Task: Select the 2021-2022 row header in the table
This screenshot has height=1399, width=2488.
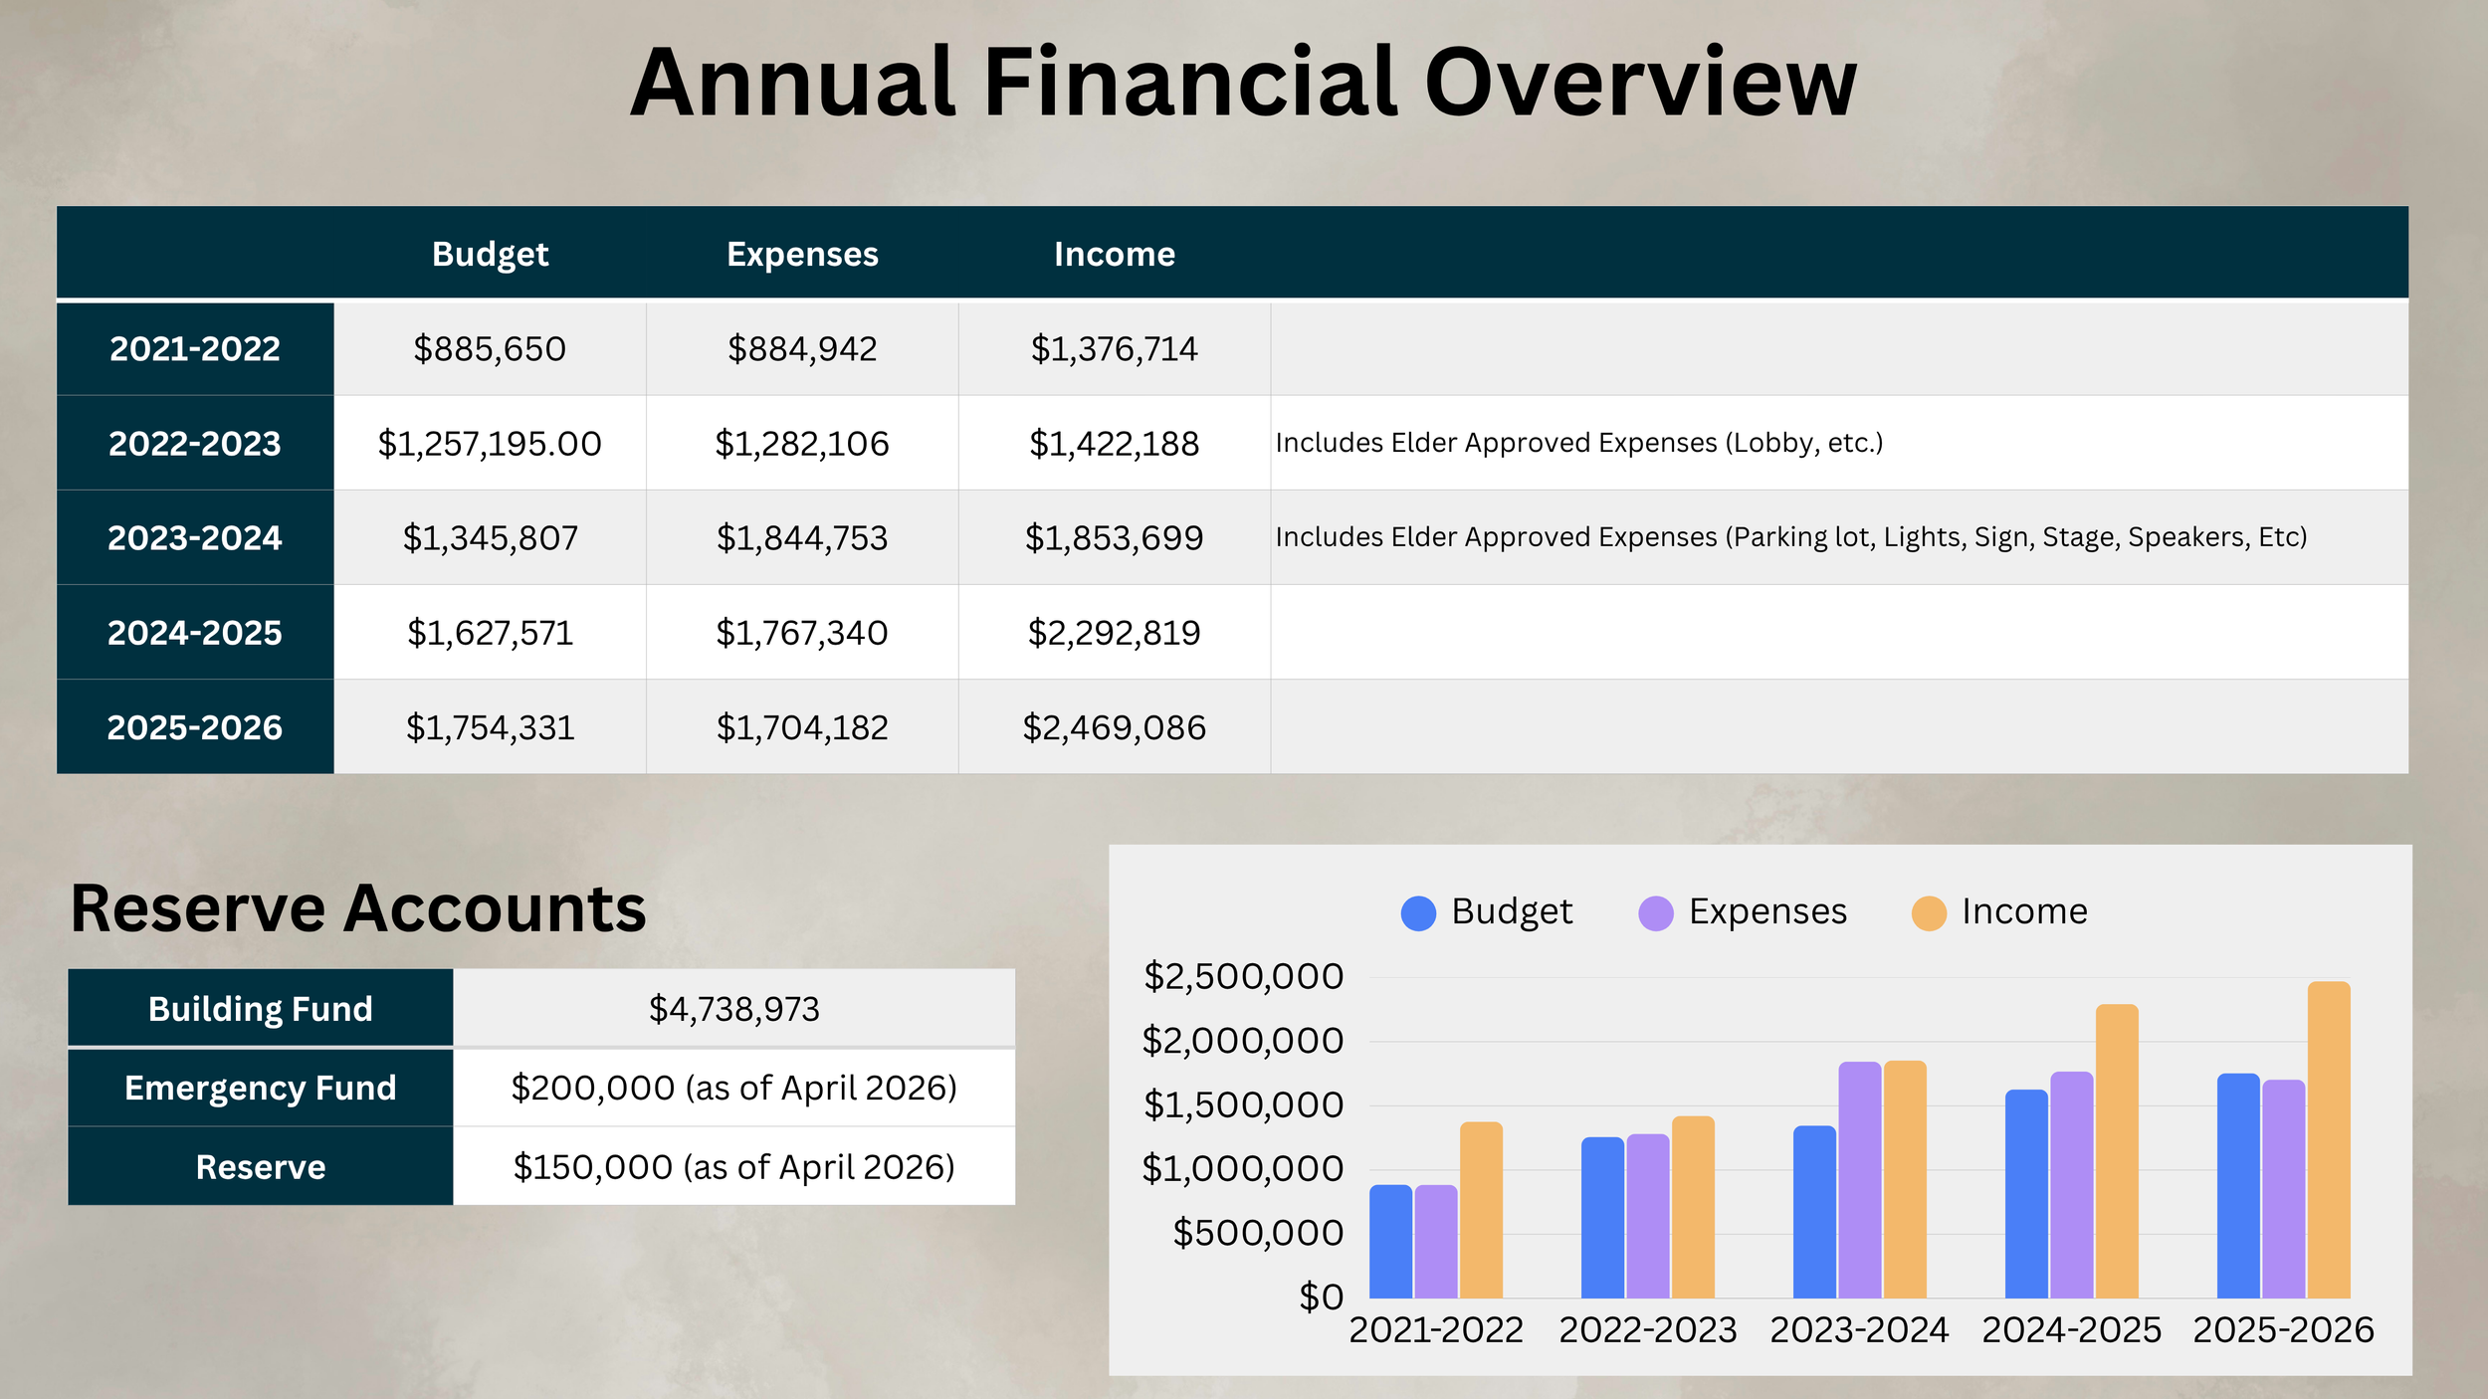Action: pyautogui.click(x=195, y=349)
